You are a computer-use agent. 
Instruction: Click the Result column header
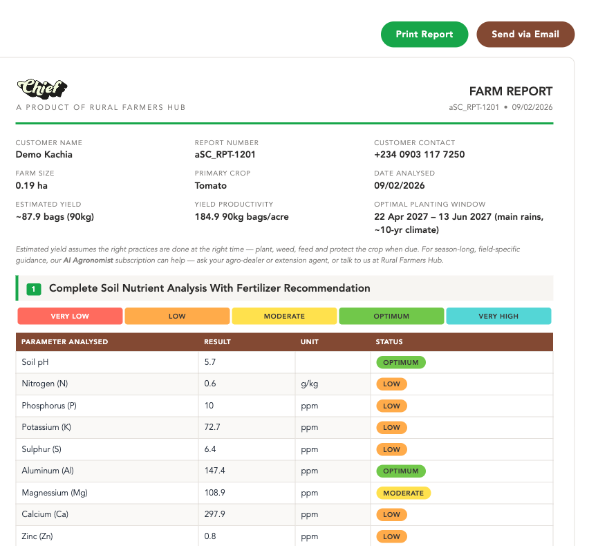coord(217,341)
